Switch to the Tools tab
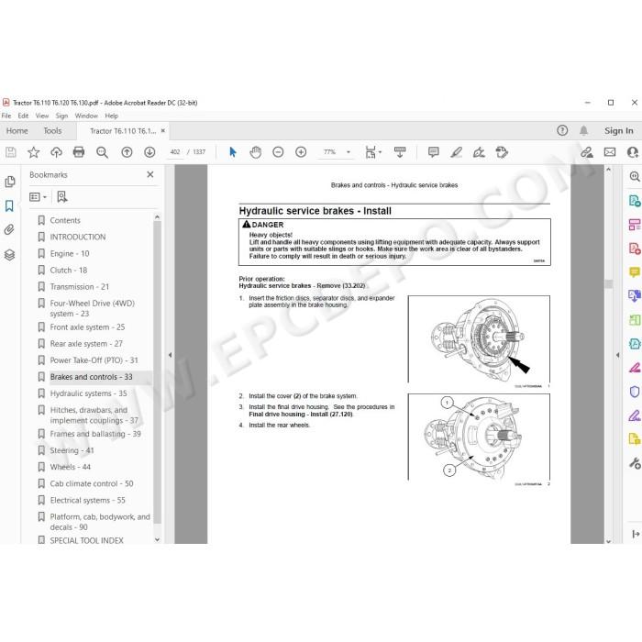The height and width of the screenshot is (642, 642). (x=53, y=130)
